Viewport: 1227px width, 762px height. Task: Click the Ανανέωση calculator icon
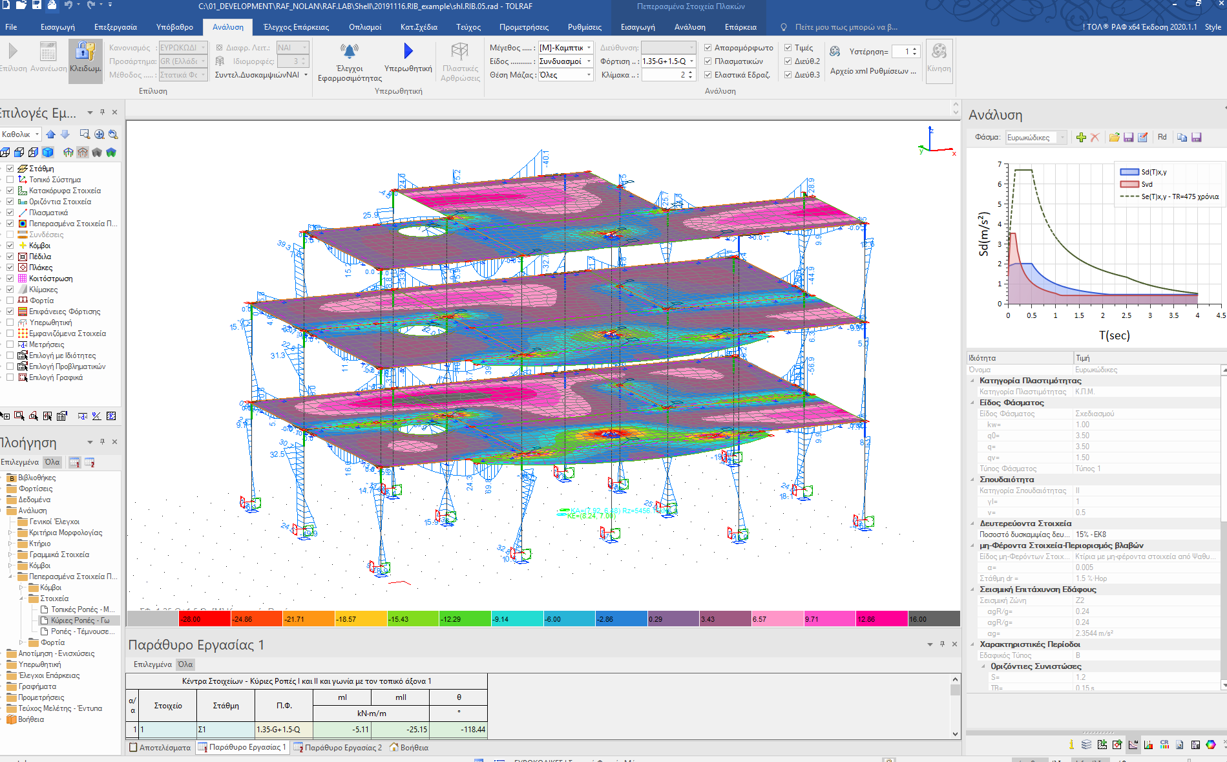[x=48, y=52]
